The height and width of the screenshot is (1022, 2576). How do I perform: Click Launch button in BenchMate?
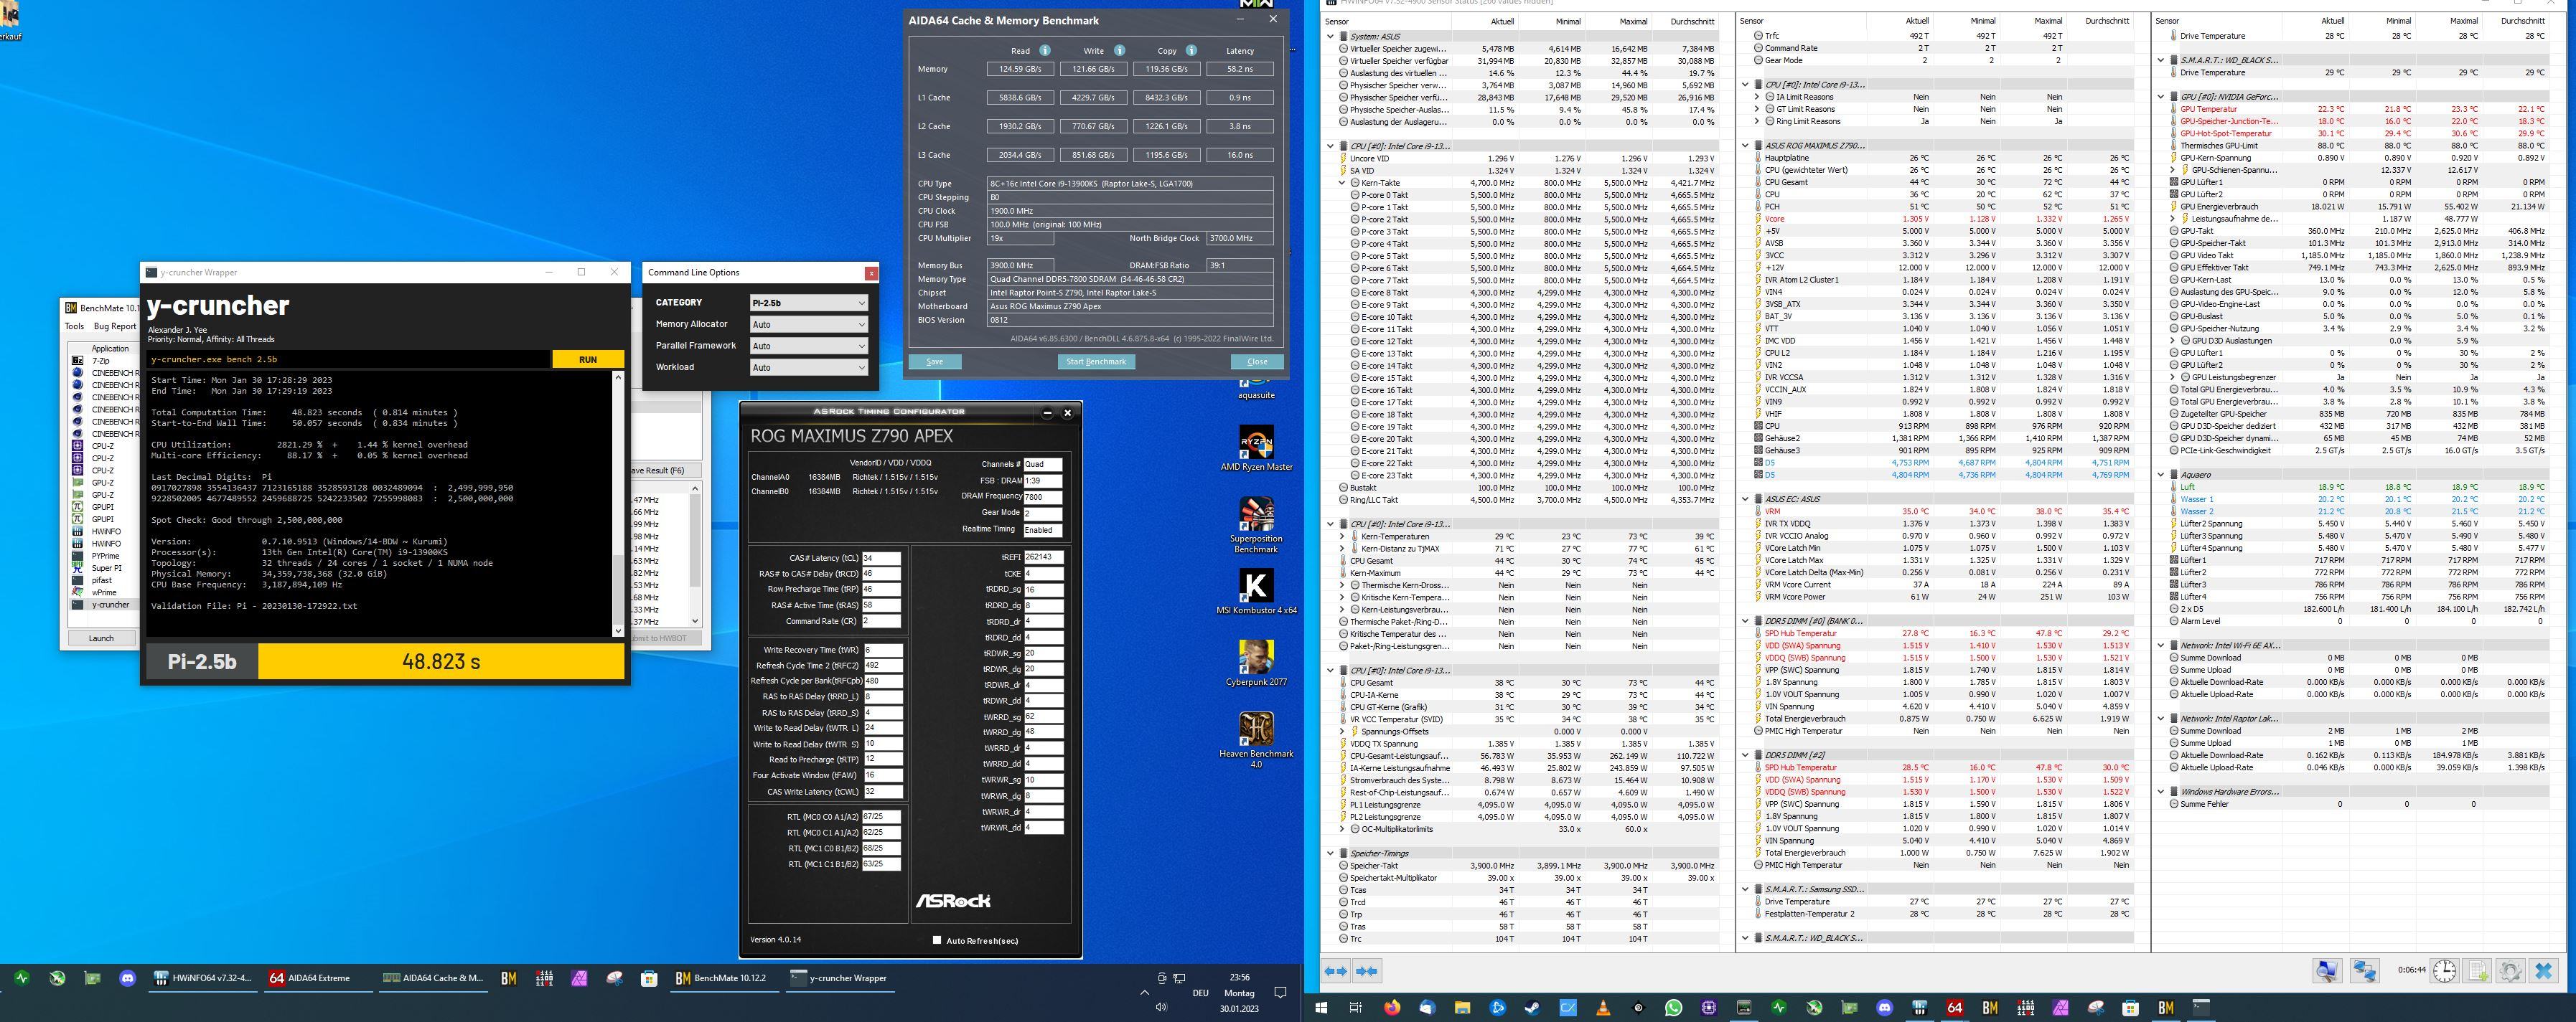(101, 638)
